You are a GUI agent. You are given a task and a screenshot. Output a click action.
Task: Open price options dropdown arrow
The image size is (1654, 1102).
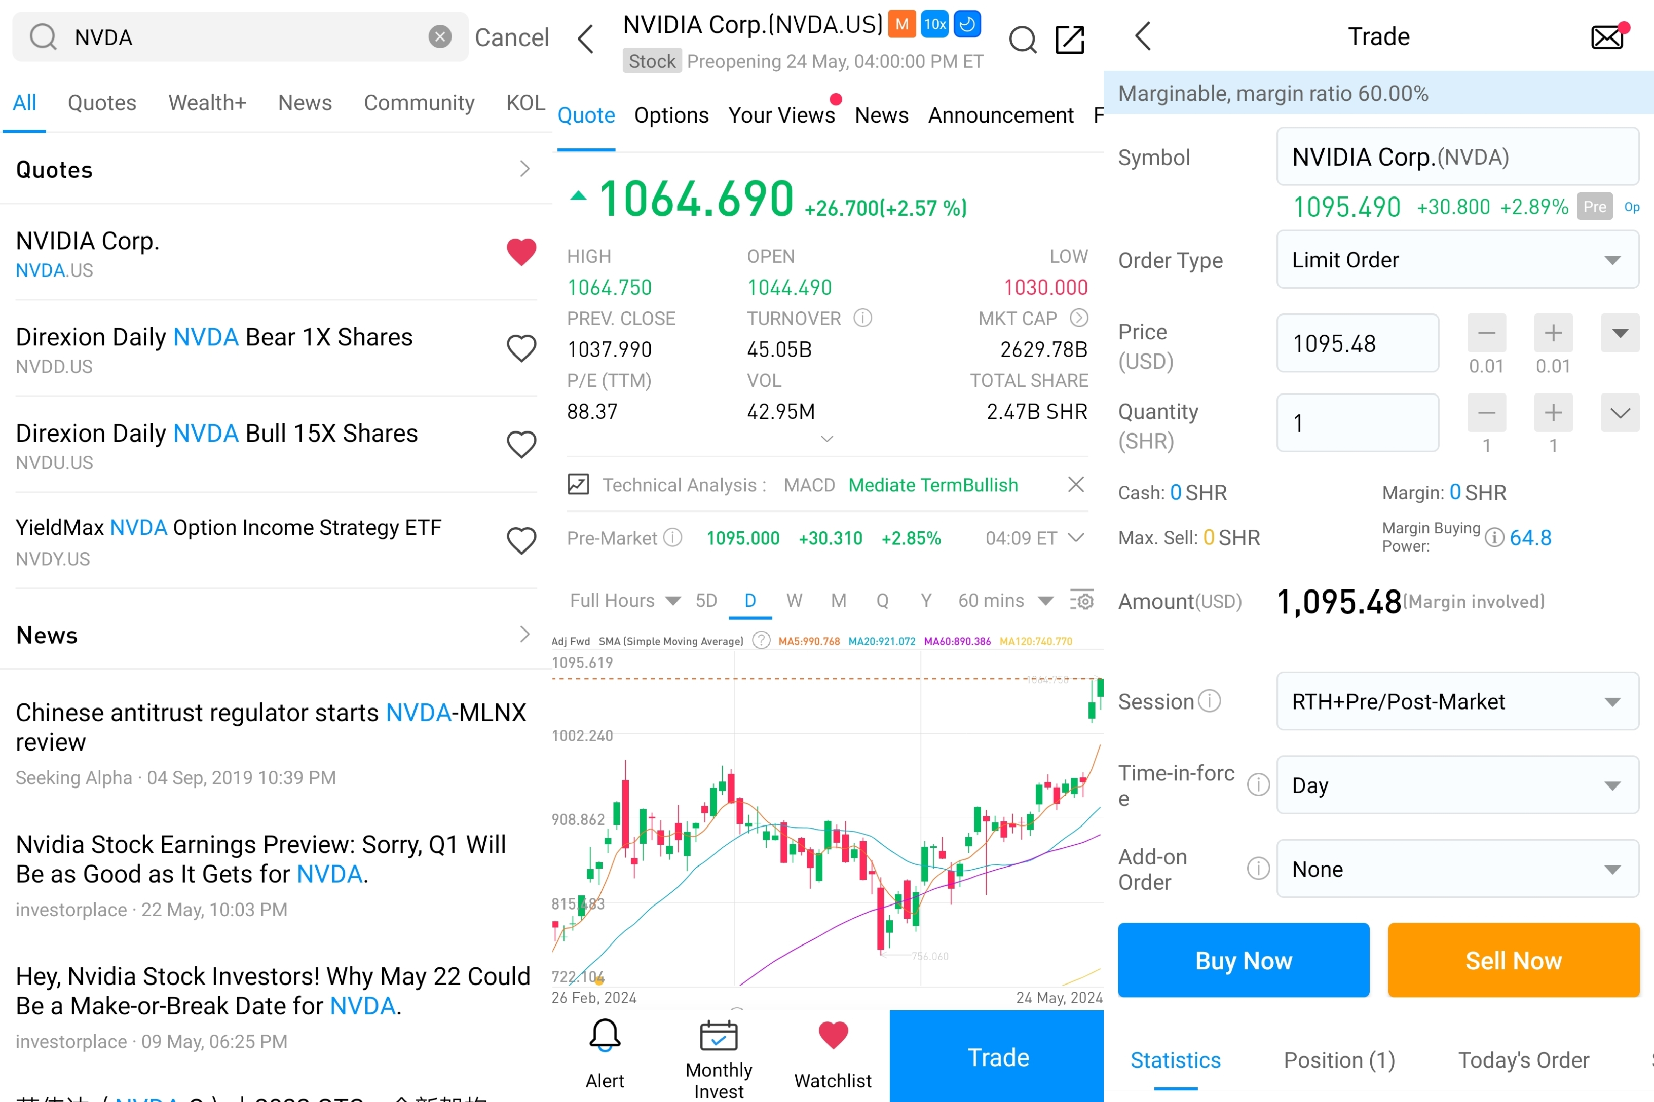(1620, 333)
